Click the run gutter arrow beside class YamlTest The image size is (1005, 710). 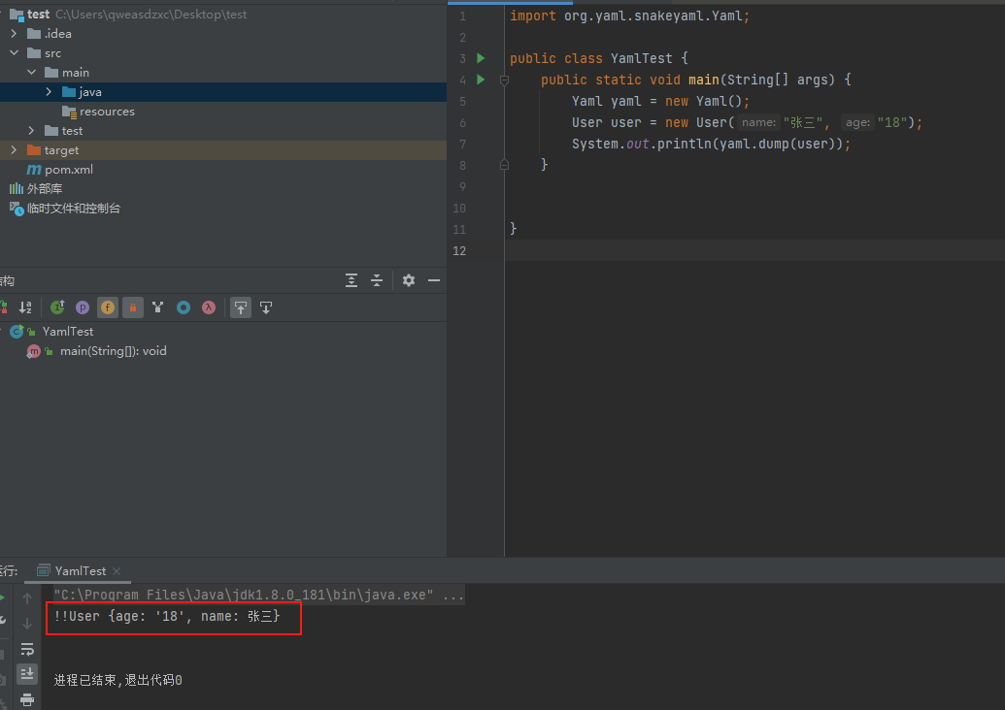coord(481,58)
